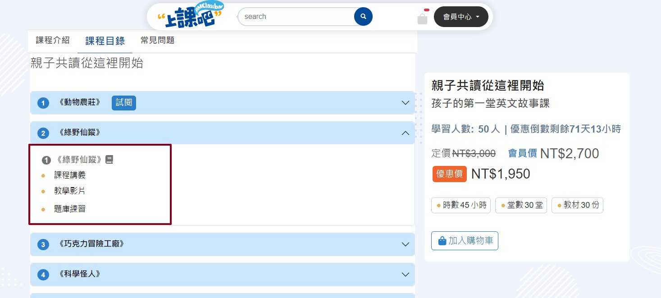The height and width of the screenshot is (298, 661).
Task: Switch to the 常見問題 tab
Action: 157,41
